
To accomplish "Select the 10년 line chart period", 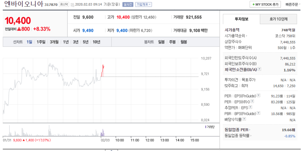I will pyautogui.click(x=96, y=42).
